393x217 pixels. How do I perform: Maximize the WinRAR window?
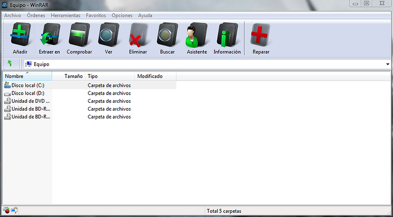366,3
